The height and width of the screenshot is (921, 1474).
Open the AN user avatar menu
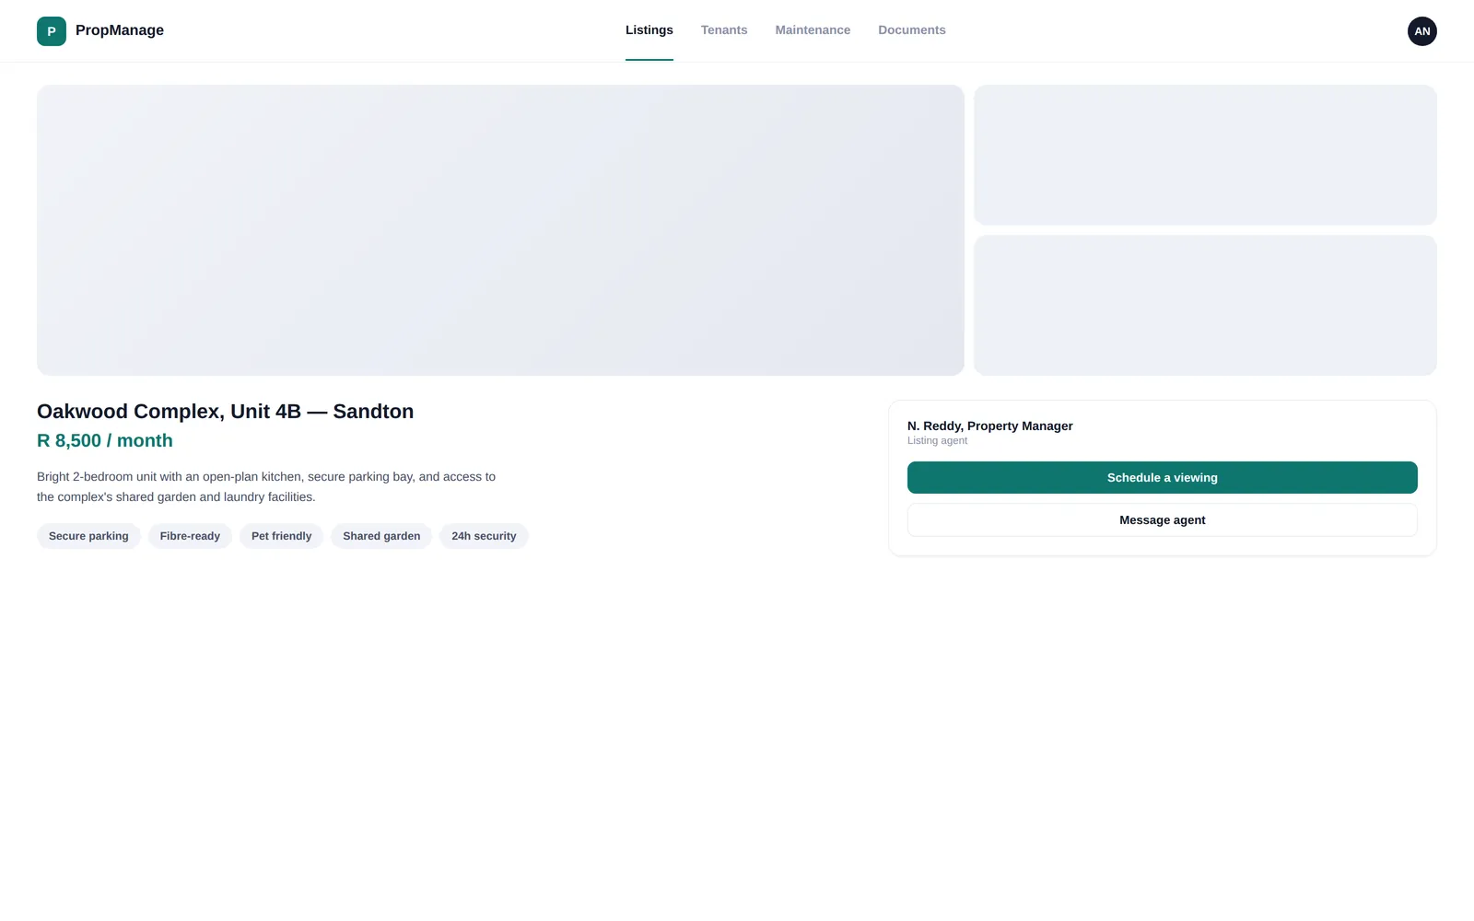(1422, 31)
